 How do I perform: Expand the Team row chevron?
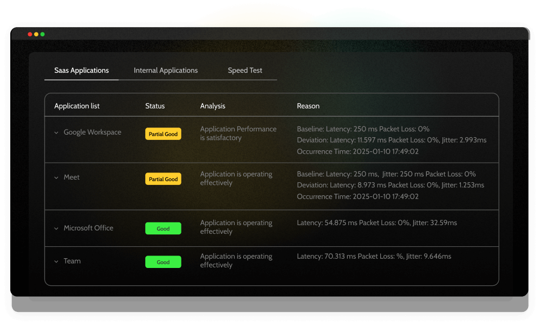click(56, 261)
